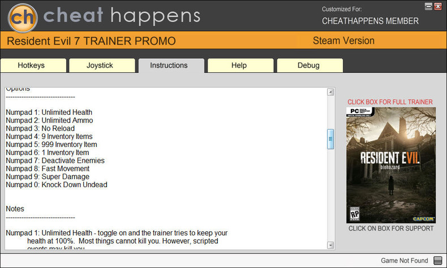Screen dimensions: 447x268
Task: Click the 'Numpad 1: Unlimited Health' line in the options list
Action: 49,112
